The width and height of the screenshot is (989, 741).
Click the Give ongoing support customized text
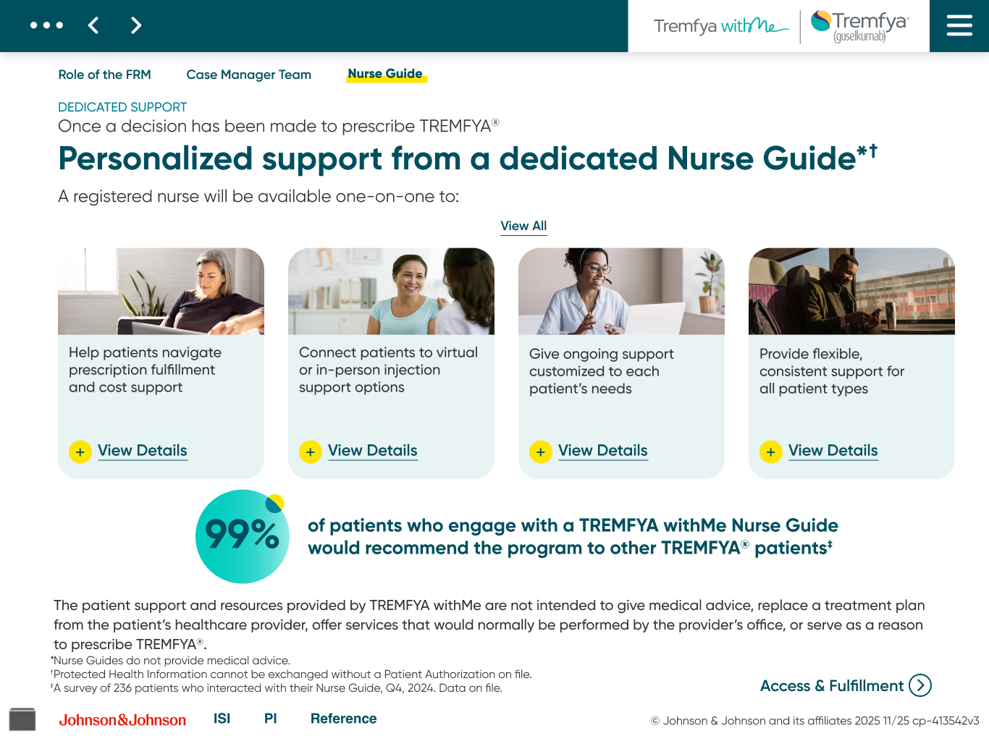tap(602, 371)
